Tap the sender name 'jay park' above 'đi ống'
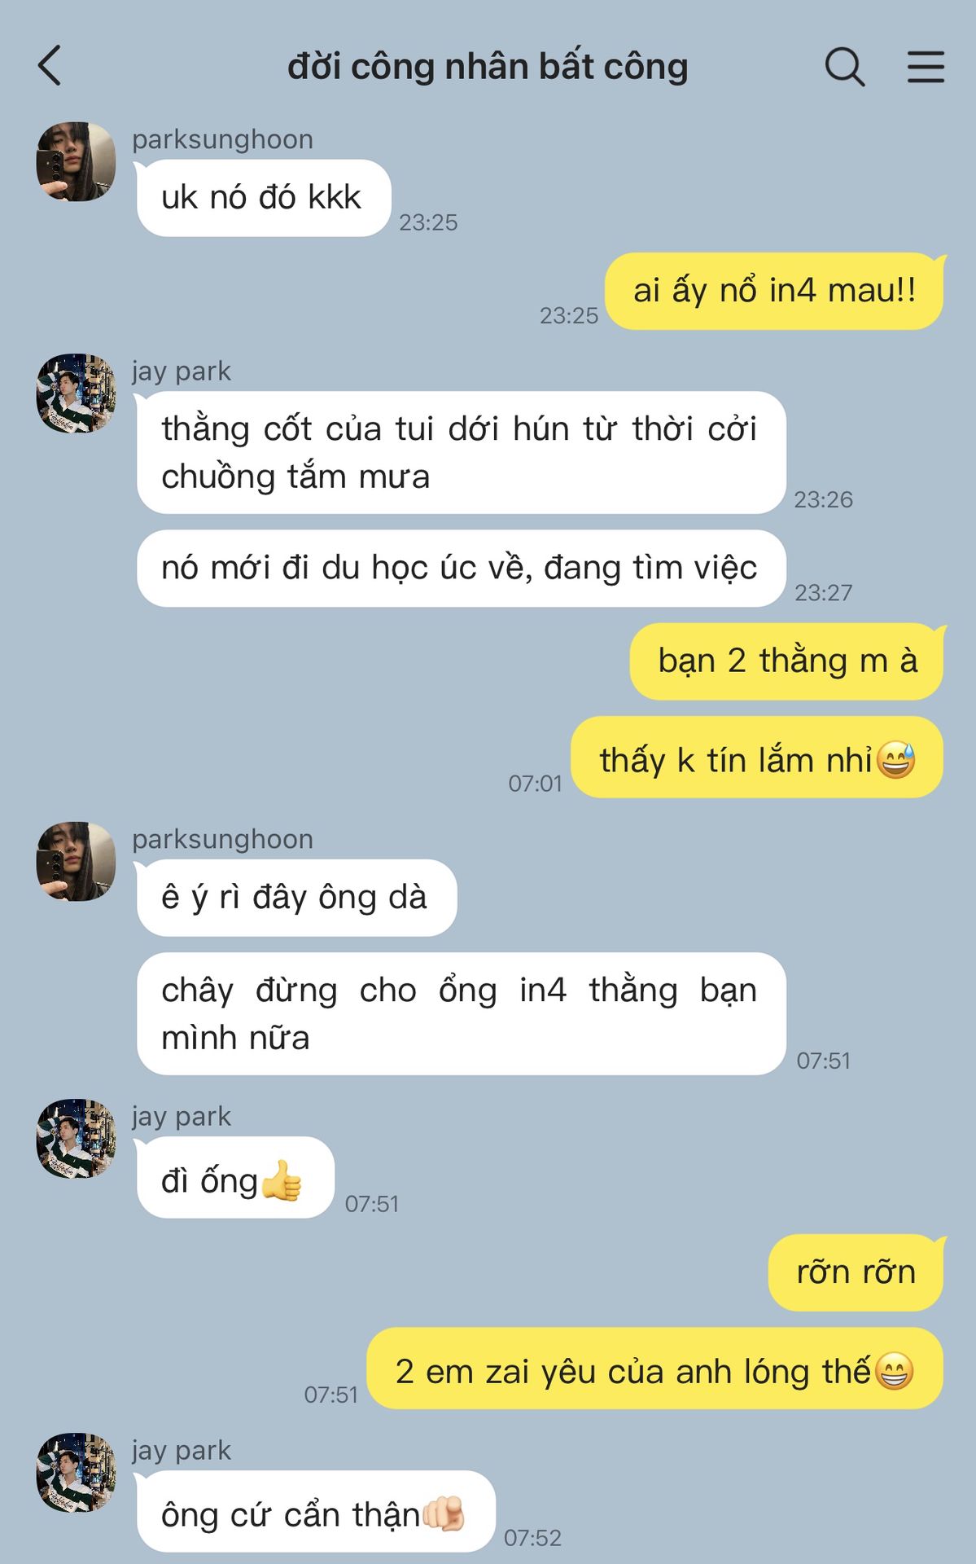The width and height of the screenshot is (976, 1564). pyautogui.click(x=181, y=1116)
